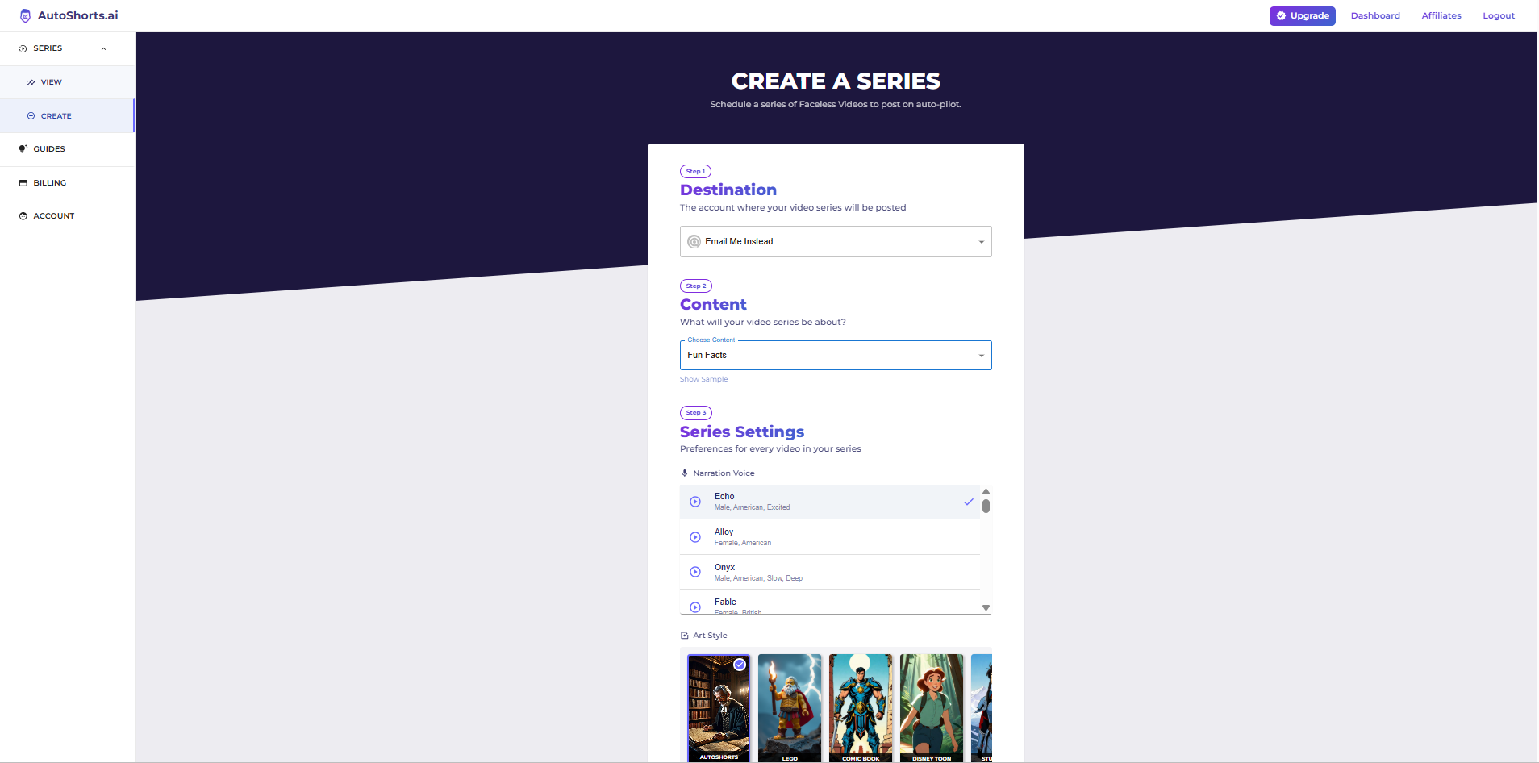The image size is (1539, 763).
Task: Select the LEGO art style thumbnail
Action: point(790,708)
